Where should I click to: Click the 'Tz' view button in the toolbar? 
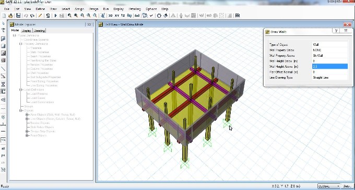[123, 16]
